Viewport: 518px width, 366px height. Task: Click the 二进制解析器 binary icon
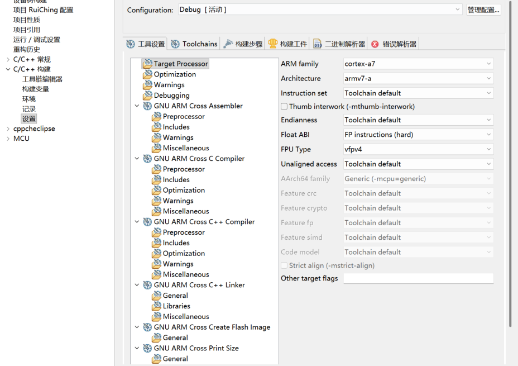pyautogui.click(x=318, y=44)
